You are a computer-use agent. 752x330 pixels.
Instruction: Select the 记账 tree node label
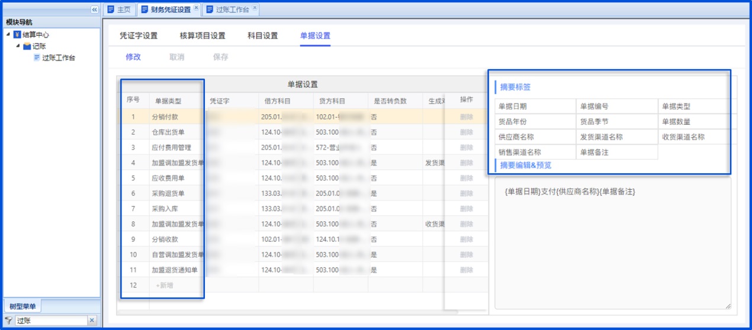pyautogui.click(x=39, y=46)
